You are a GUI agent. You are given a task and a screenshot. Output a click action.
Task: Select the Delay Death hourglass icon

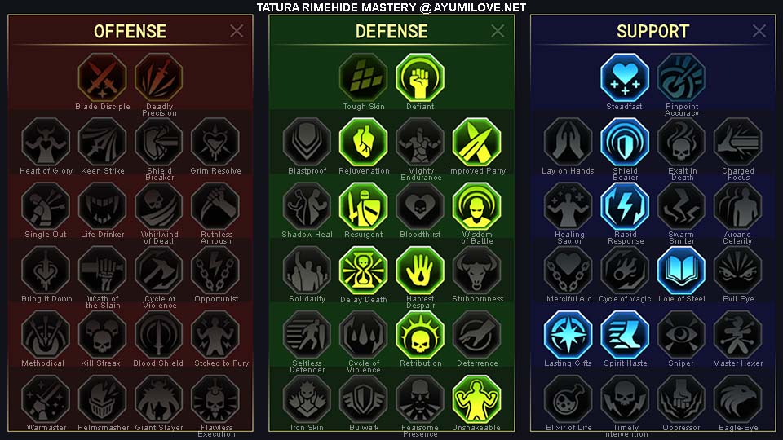(x=364, y=271)
